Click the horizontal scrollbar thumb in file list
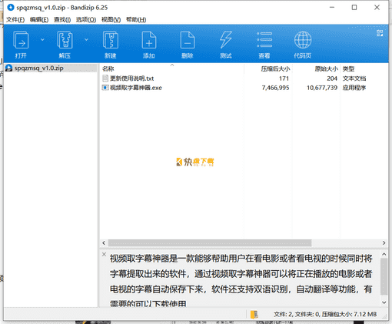Image resolution: width=392 pixels, height=324 pixels. pos(210,242)
